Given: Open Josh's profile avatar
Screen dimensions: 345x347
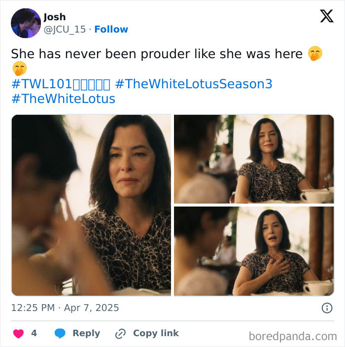Looking at the screenshot, I should (x=26, y=23).
